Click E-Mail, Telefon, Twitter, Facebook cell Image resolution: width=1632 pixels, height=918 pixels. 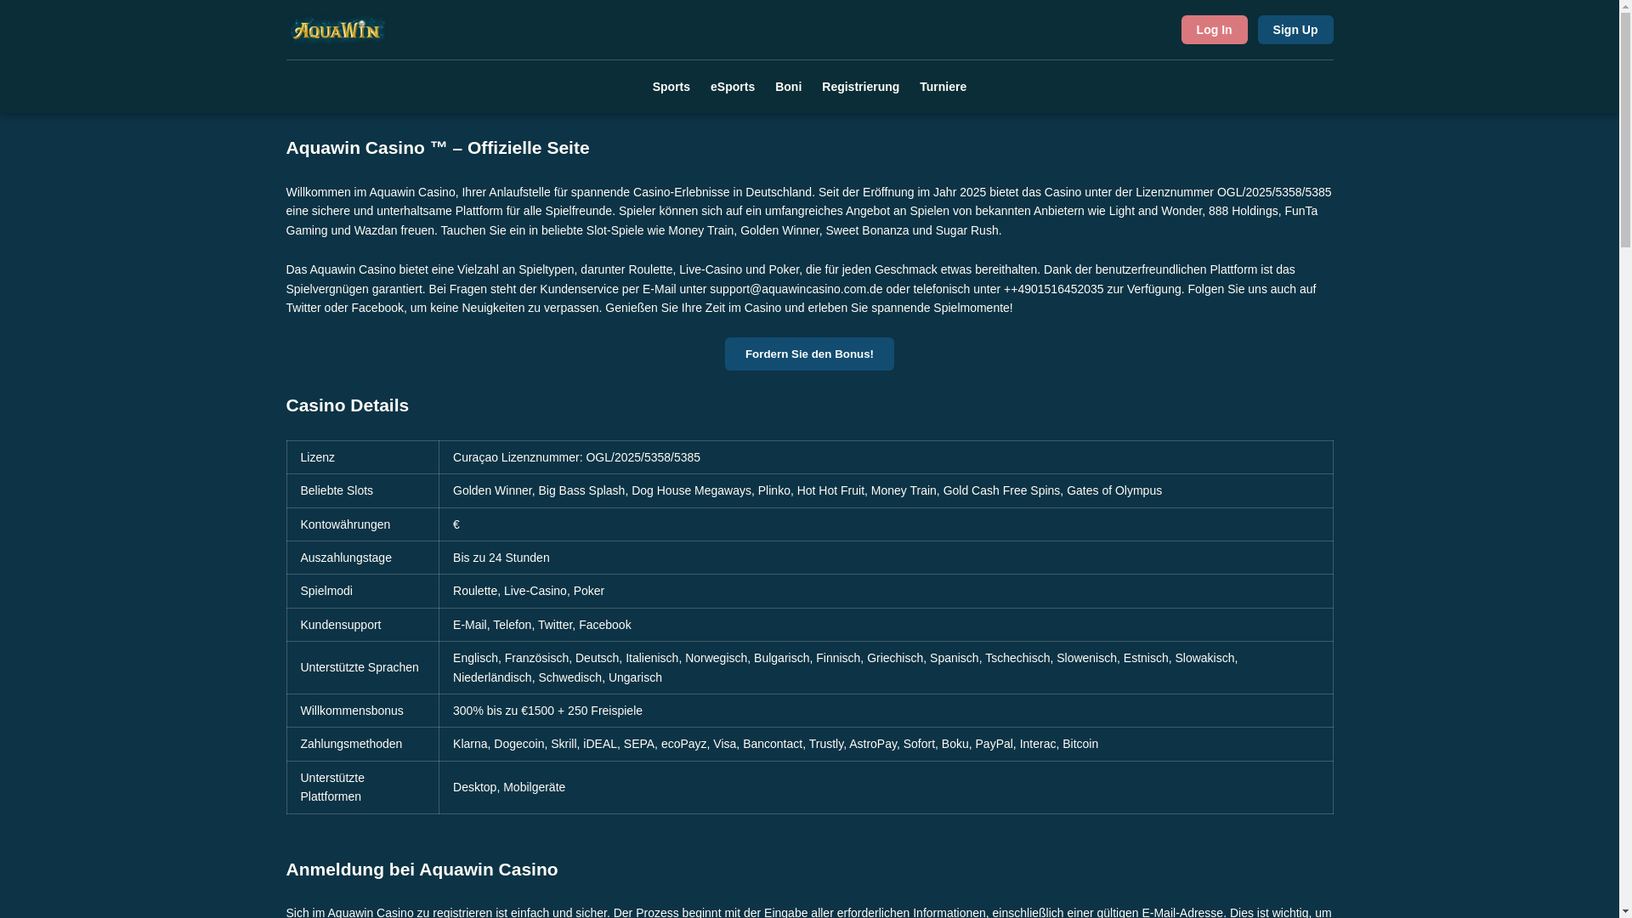point(886,625)
